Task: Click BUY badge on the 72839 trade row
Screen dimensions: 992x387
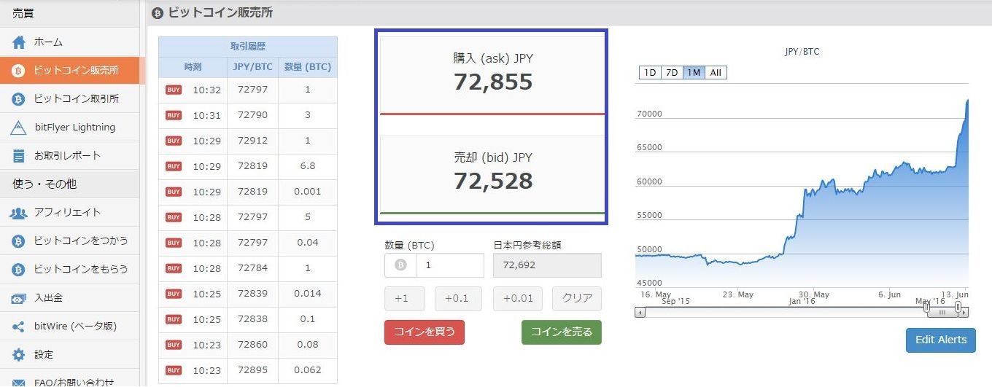Action: pyautogui.click(x=174, y=294)
